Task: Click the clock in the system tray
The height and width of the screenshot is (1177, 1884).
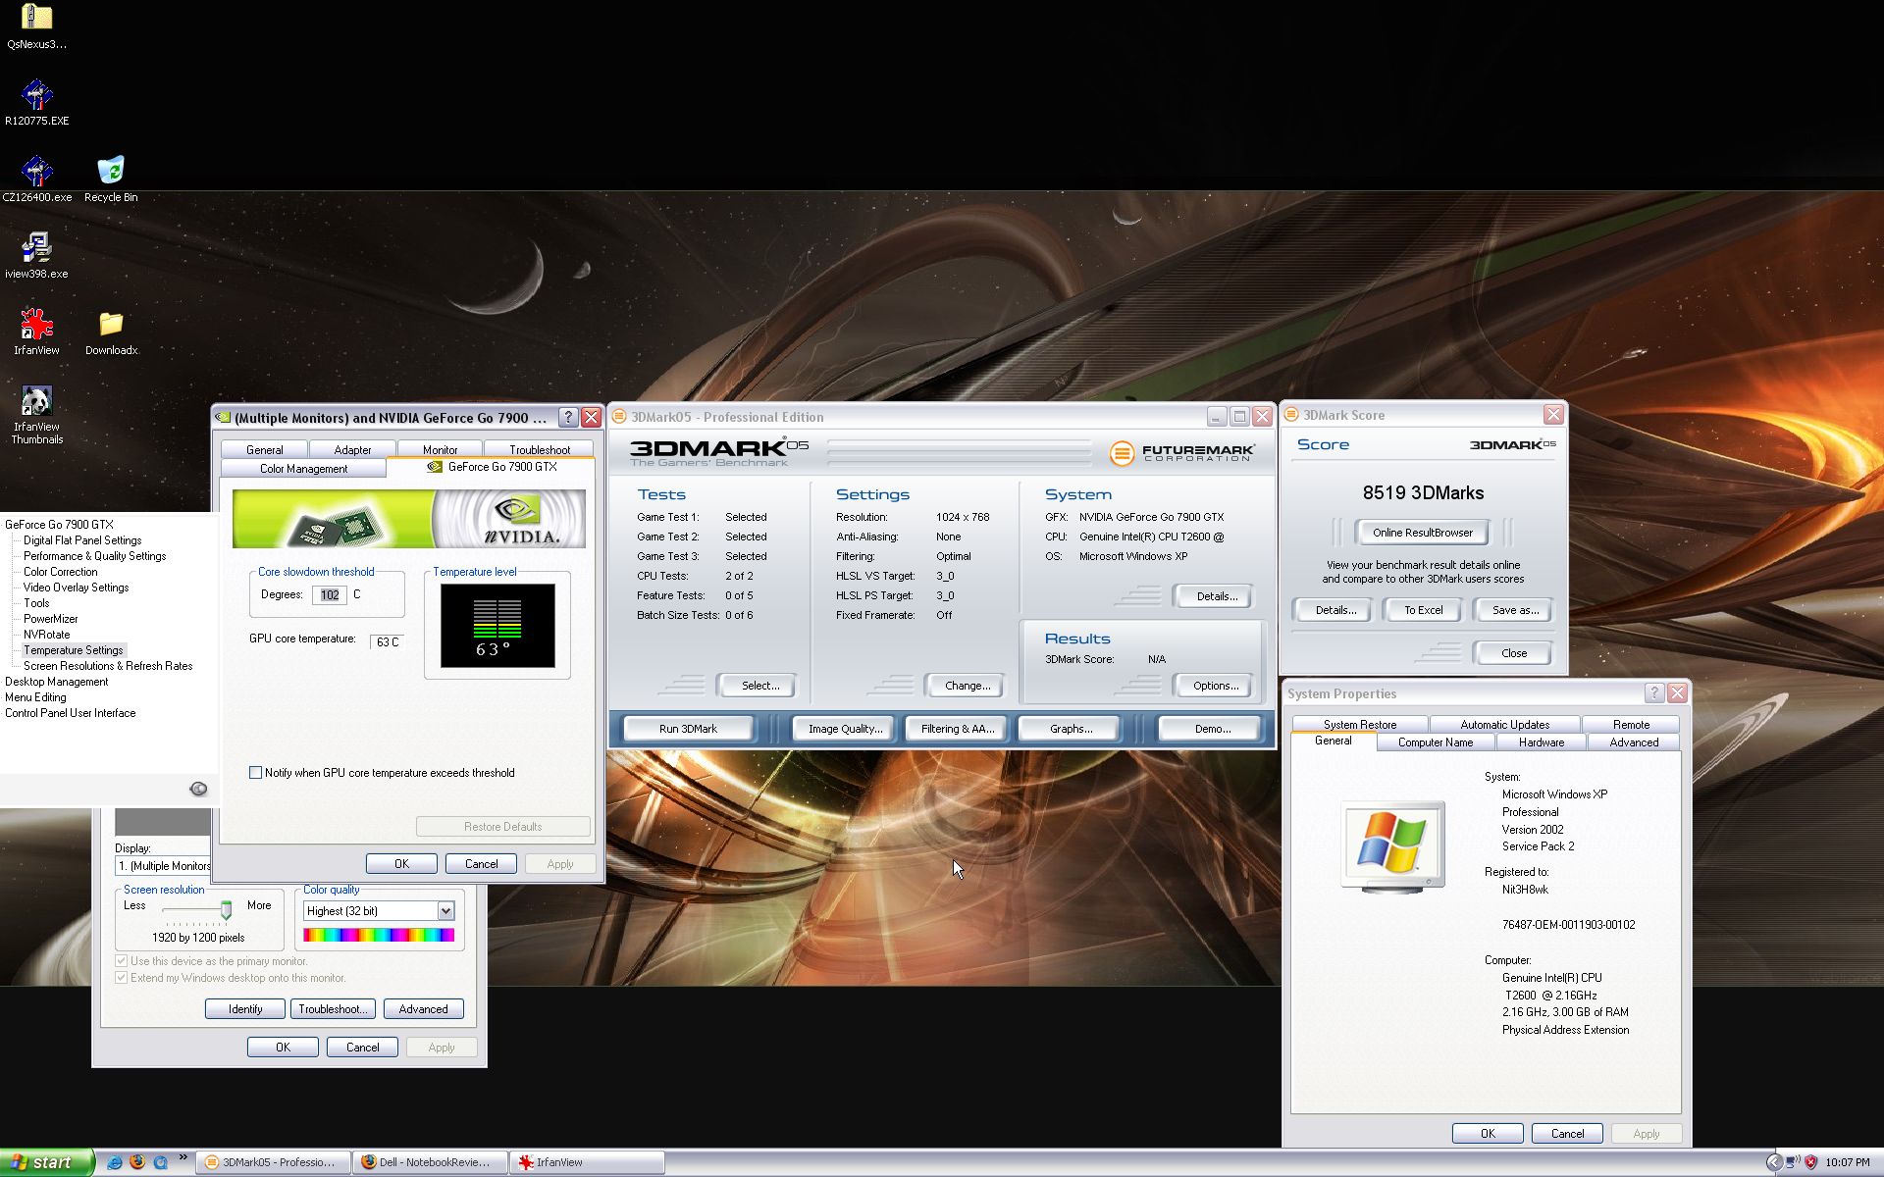Action: click(1848, 1162)
